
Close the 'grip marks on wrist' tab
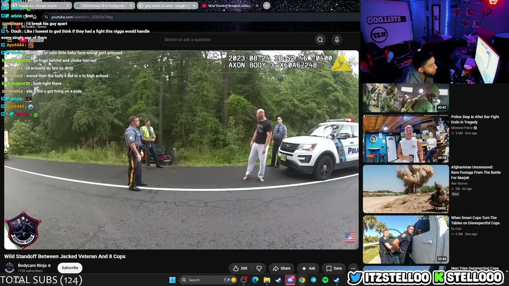pos(194,6)
